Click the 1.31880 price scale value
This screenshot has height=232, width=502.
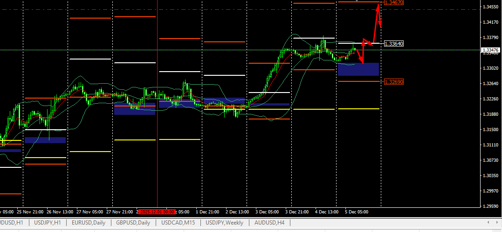pyautogui.click(x=490, y=114)
